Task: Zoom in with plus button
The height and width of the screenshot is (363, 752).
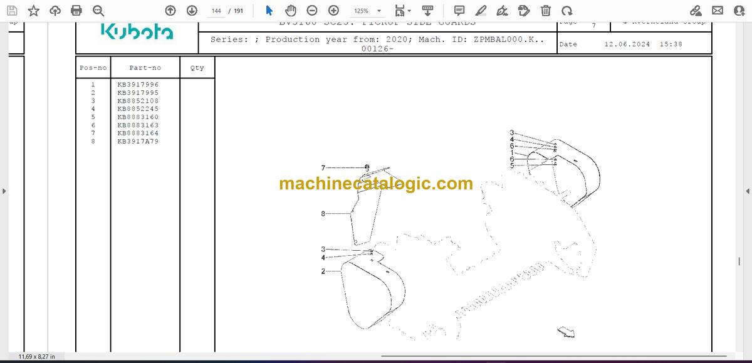Action: point(333,11)
